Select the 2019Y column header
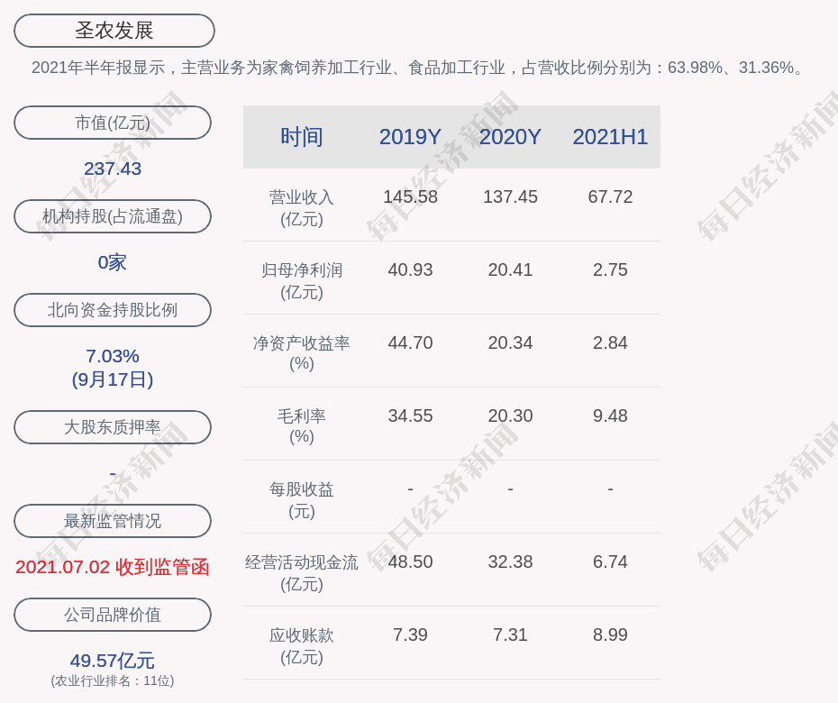838x703 pixels. (410, 137)
